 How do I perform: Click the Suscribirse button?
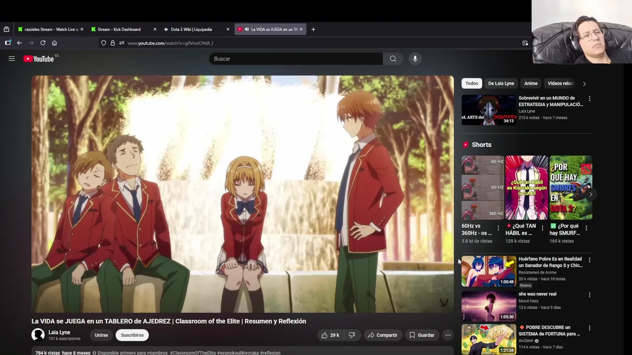[132, 335]
